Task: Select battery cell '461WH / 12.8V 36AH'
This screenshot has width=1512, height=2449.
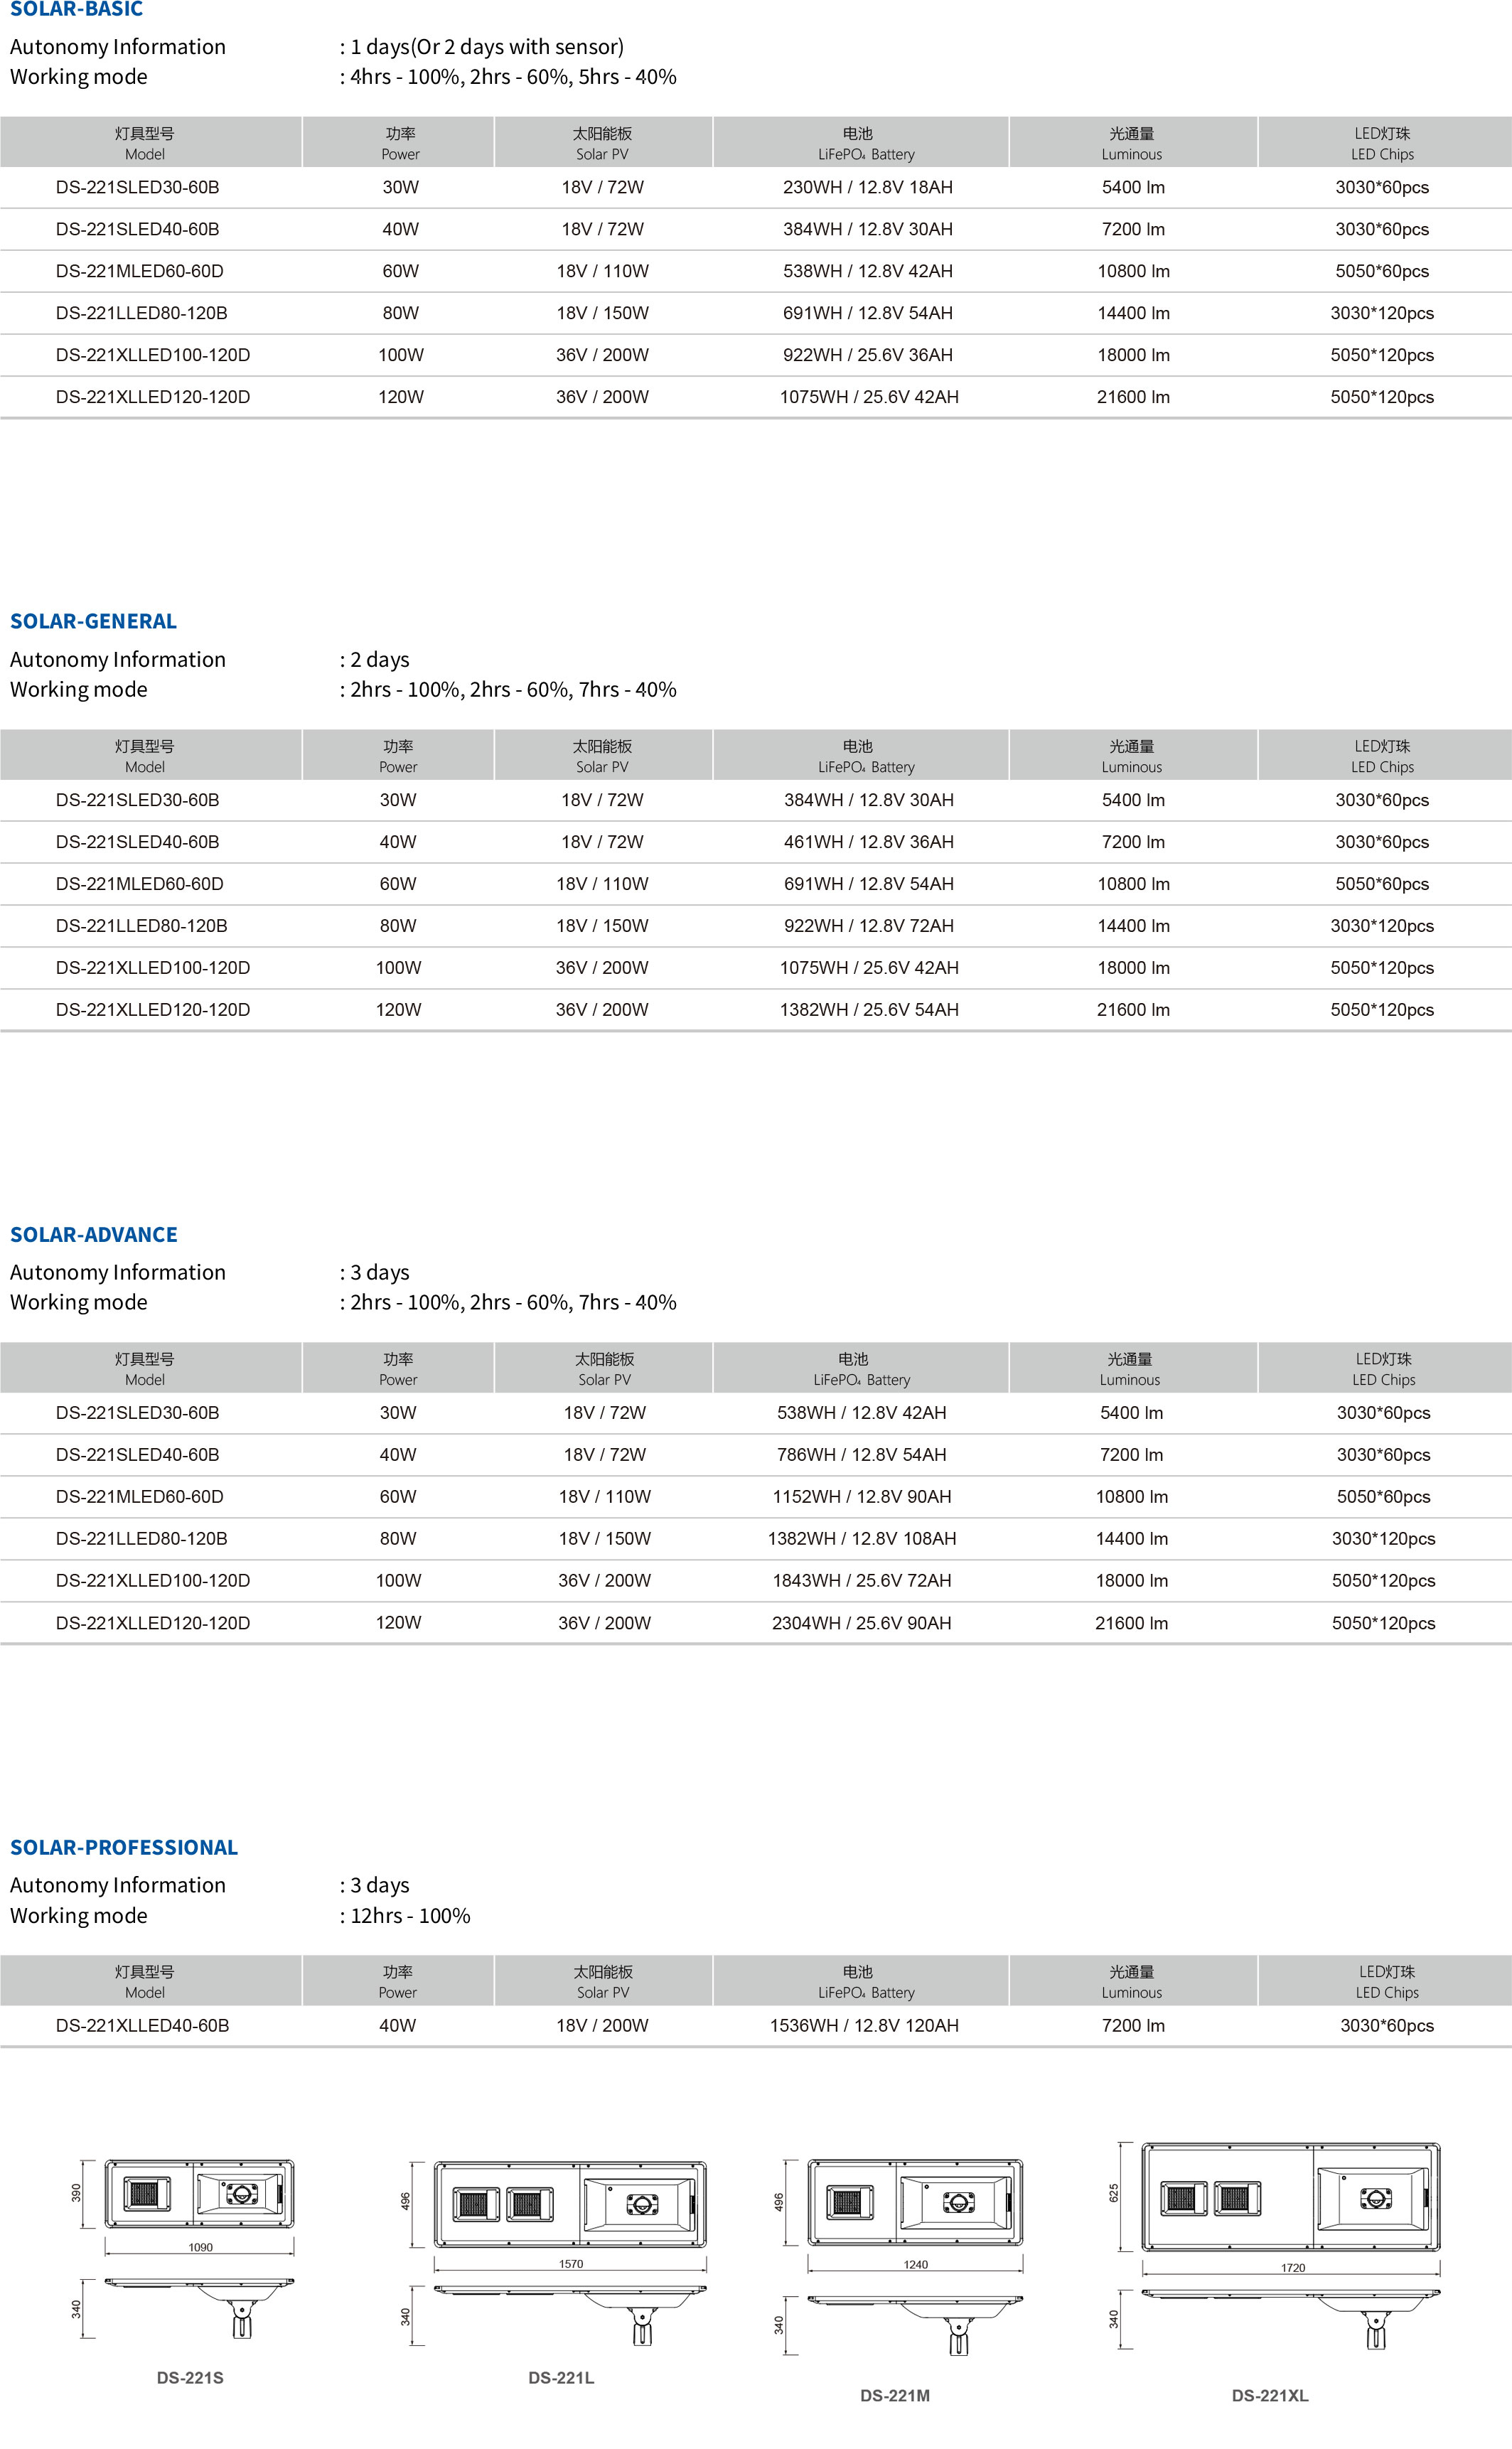Action: tap(869, 842)
